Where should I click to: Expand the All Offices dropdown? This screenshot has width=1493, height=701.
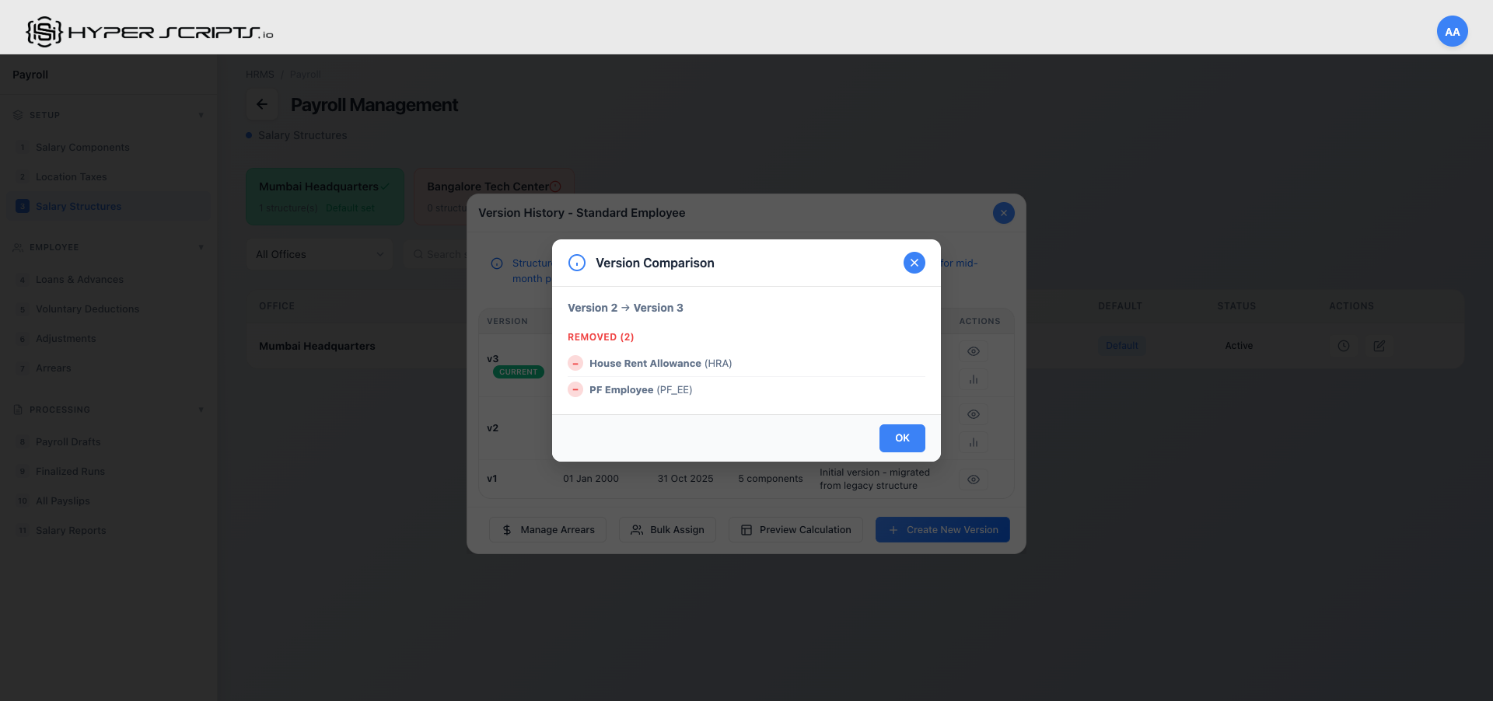[320, 254]
